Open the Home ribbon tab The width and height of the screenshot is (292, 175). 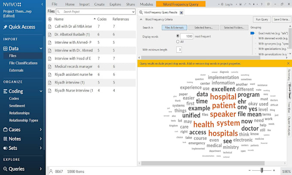tap(70, 4)
